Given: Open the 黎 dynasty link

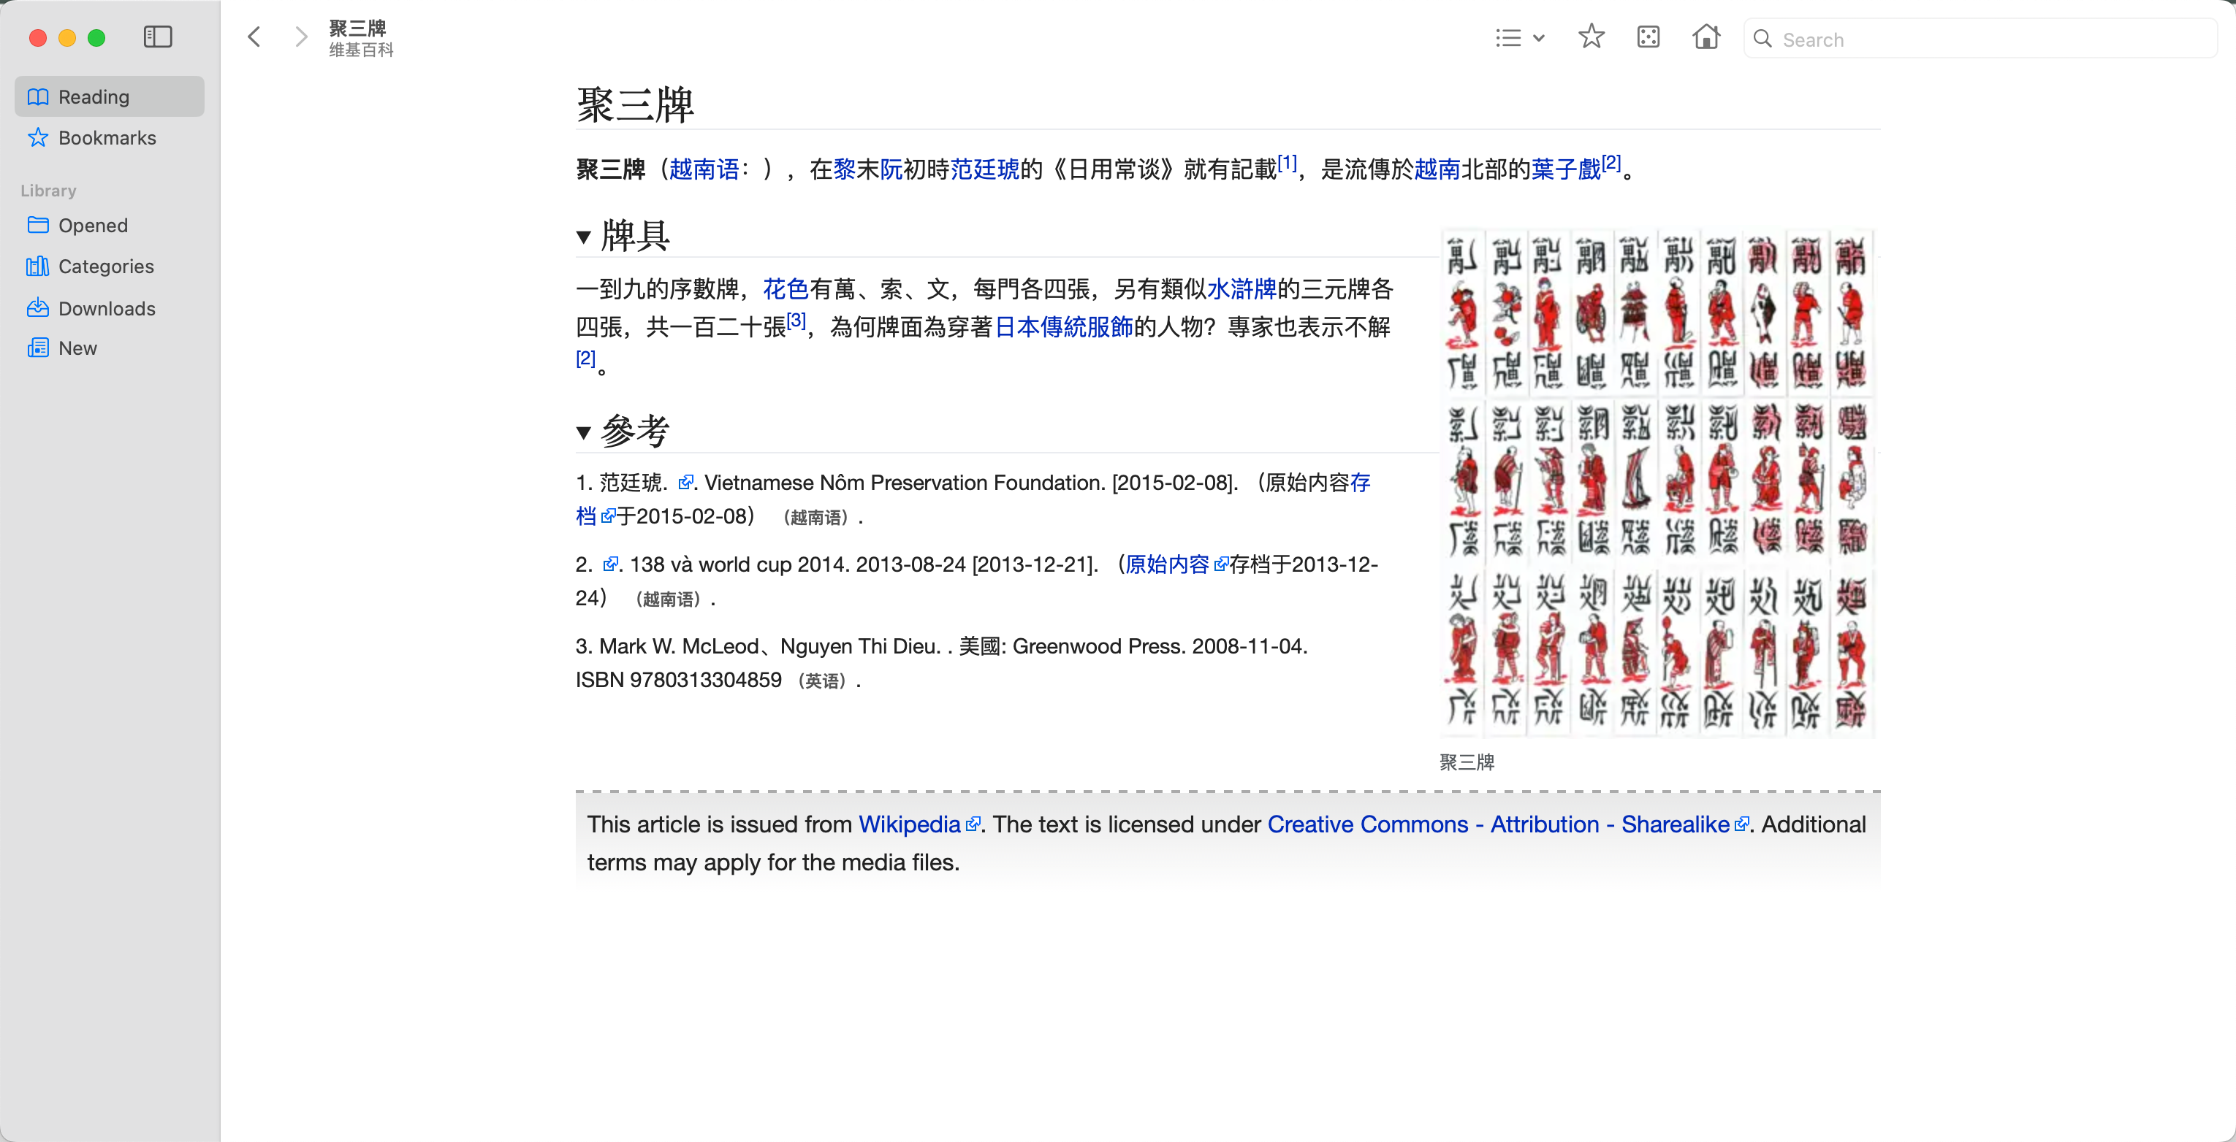Looking at the screenshot, I should tap(844, 169).
